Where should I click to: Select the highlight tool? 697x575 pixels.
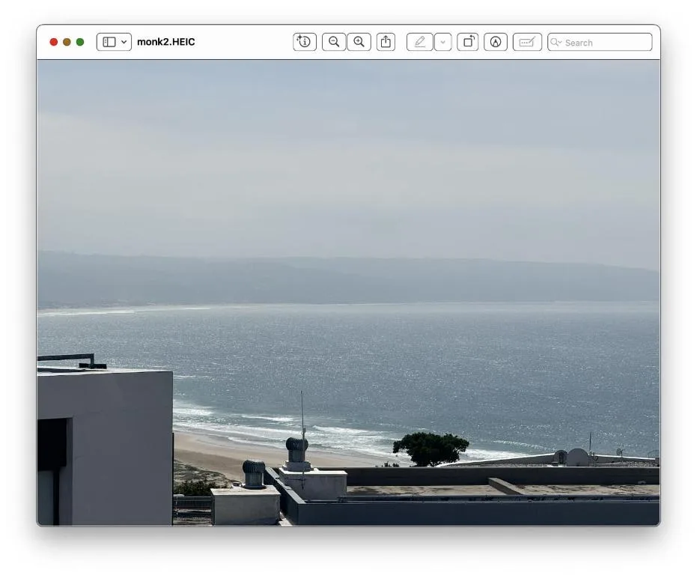(x=496, y=42)
